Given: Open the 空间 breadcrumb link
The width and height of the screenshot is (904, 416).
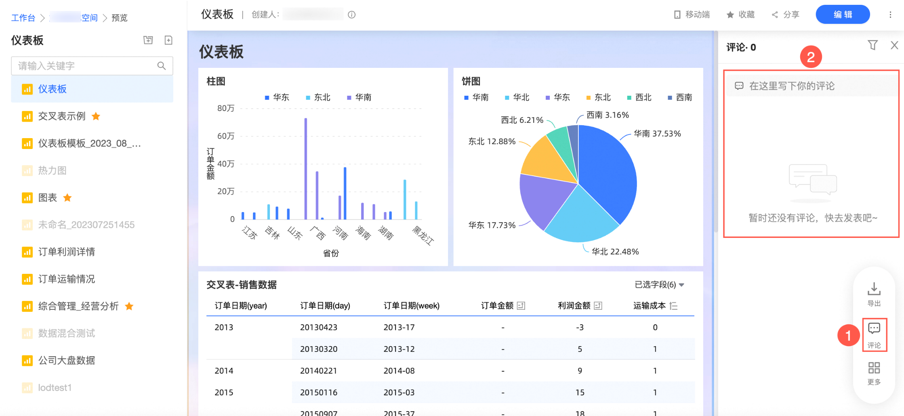Looking at the screenshot, I should (89, 18).
